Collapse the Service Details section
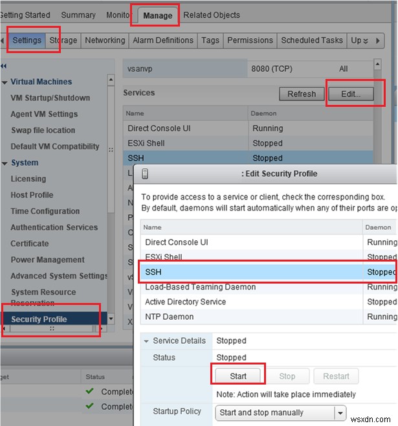This screenshot has height=426, width=398. pyautogui.click(x=146, y=341)
